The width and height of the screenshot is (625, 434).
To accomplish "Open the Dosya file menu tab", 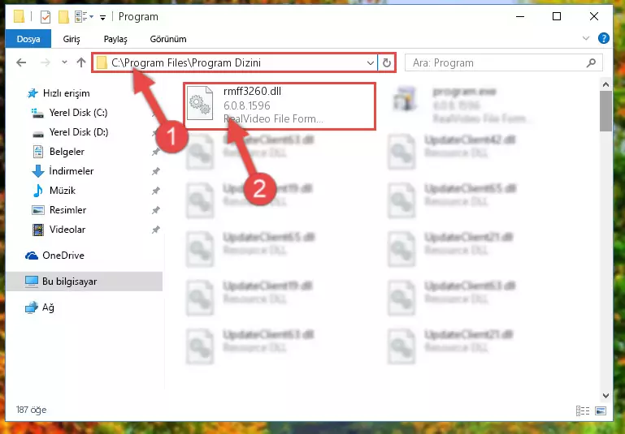I will point(28,39).
